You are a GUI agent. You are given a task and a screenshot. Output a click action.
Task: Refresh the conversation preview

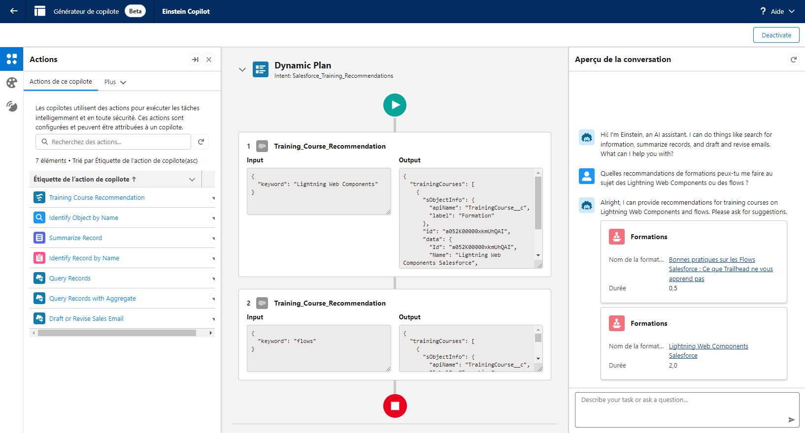(794, 60)
